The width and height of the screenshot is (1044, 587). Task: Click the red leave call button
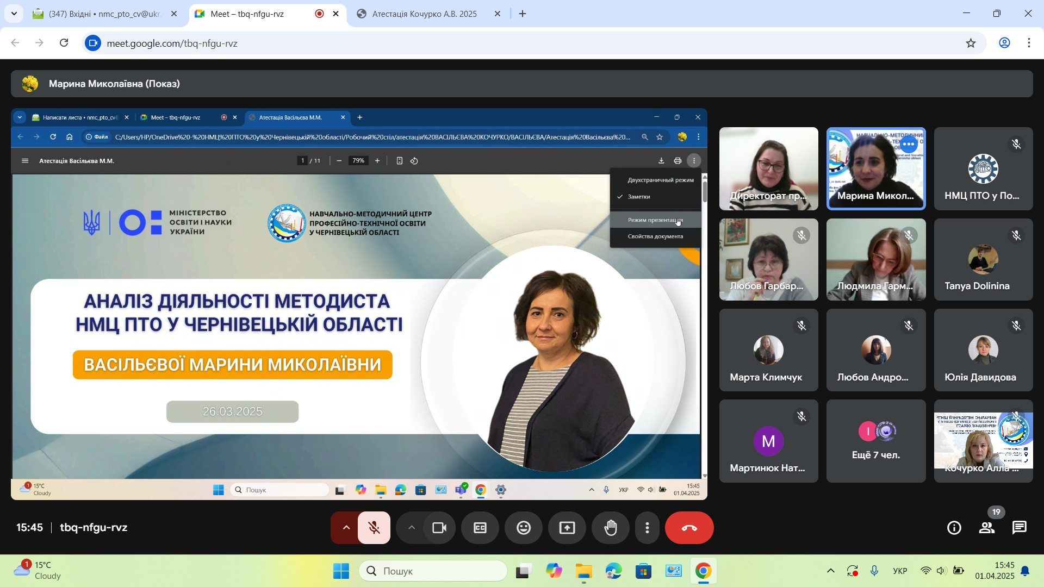pos(689,528)
